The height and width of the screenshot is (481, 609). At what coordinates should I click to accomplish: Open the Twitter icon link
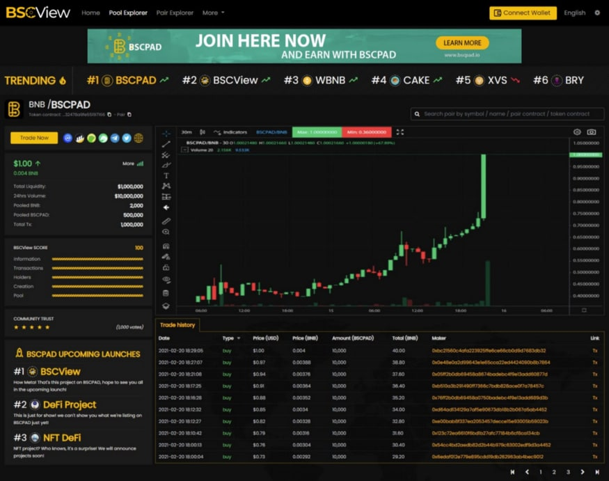[127, 138]
